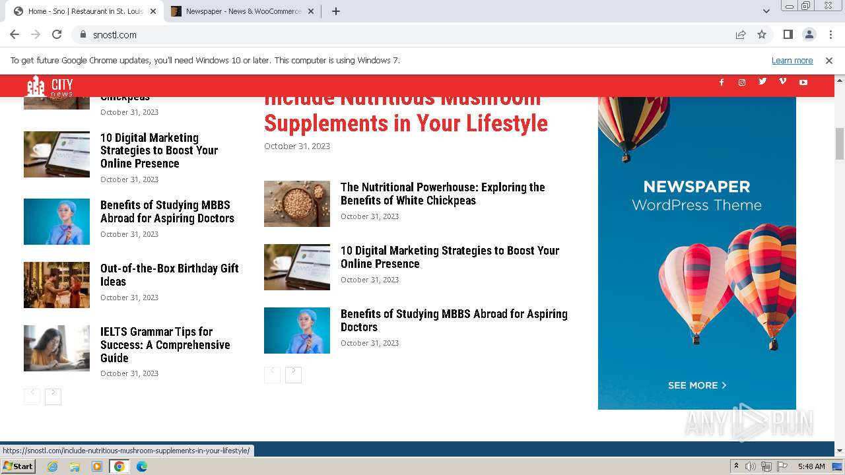Click the Newspaper WordPress Theme ad title

coord(697,195)
